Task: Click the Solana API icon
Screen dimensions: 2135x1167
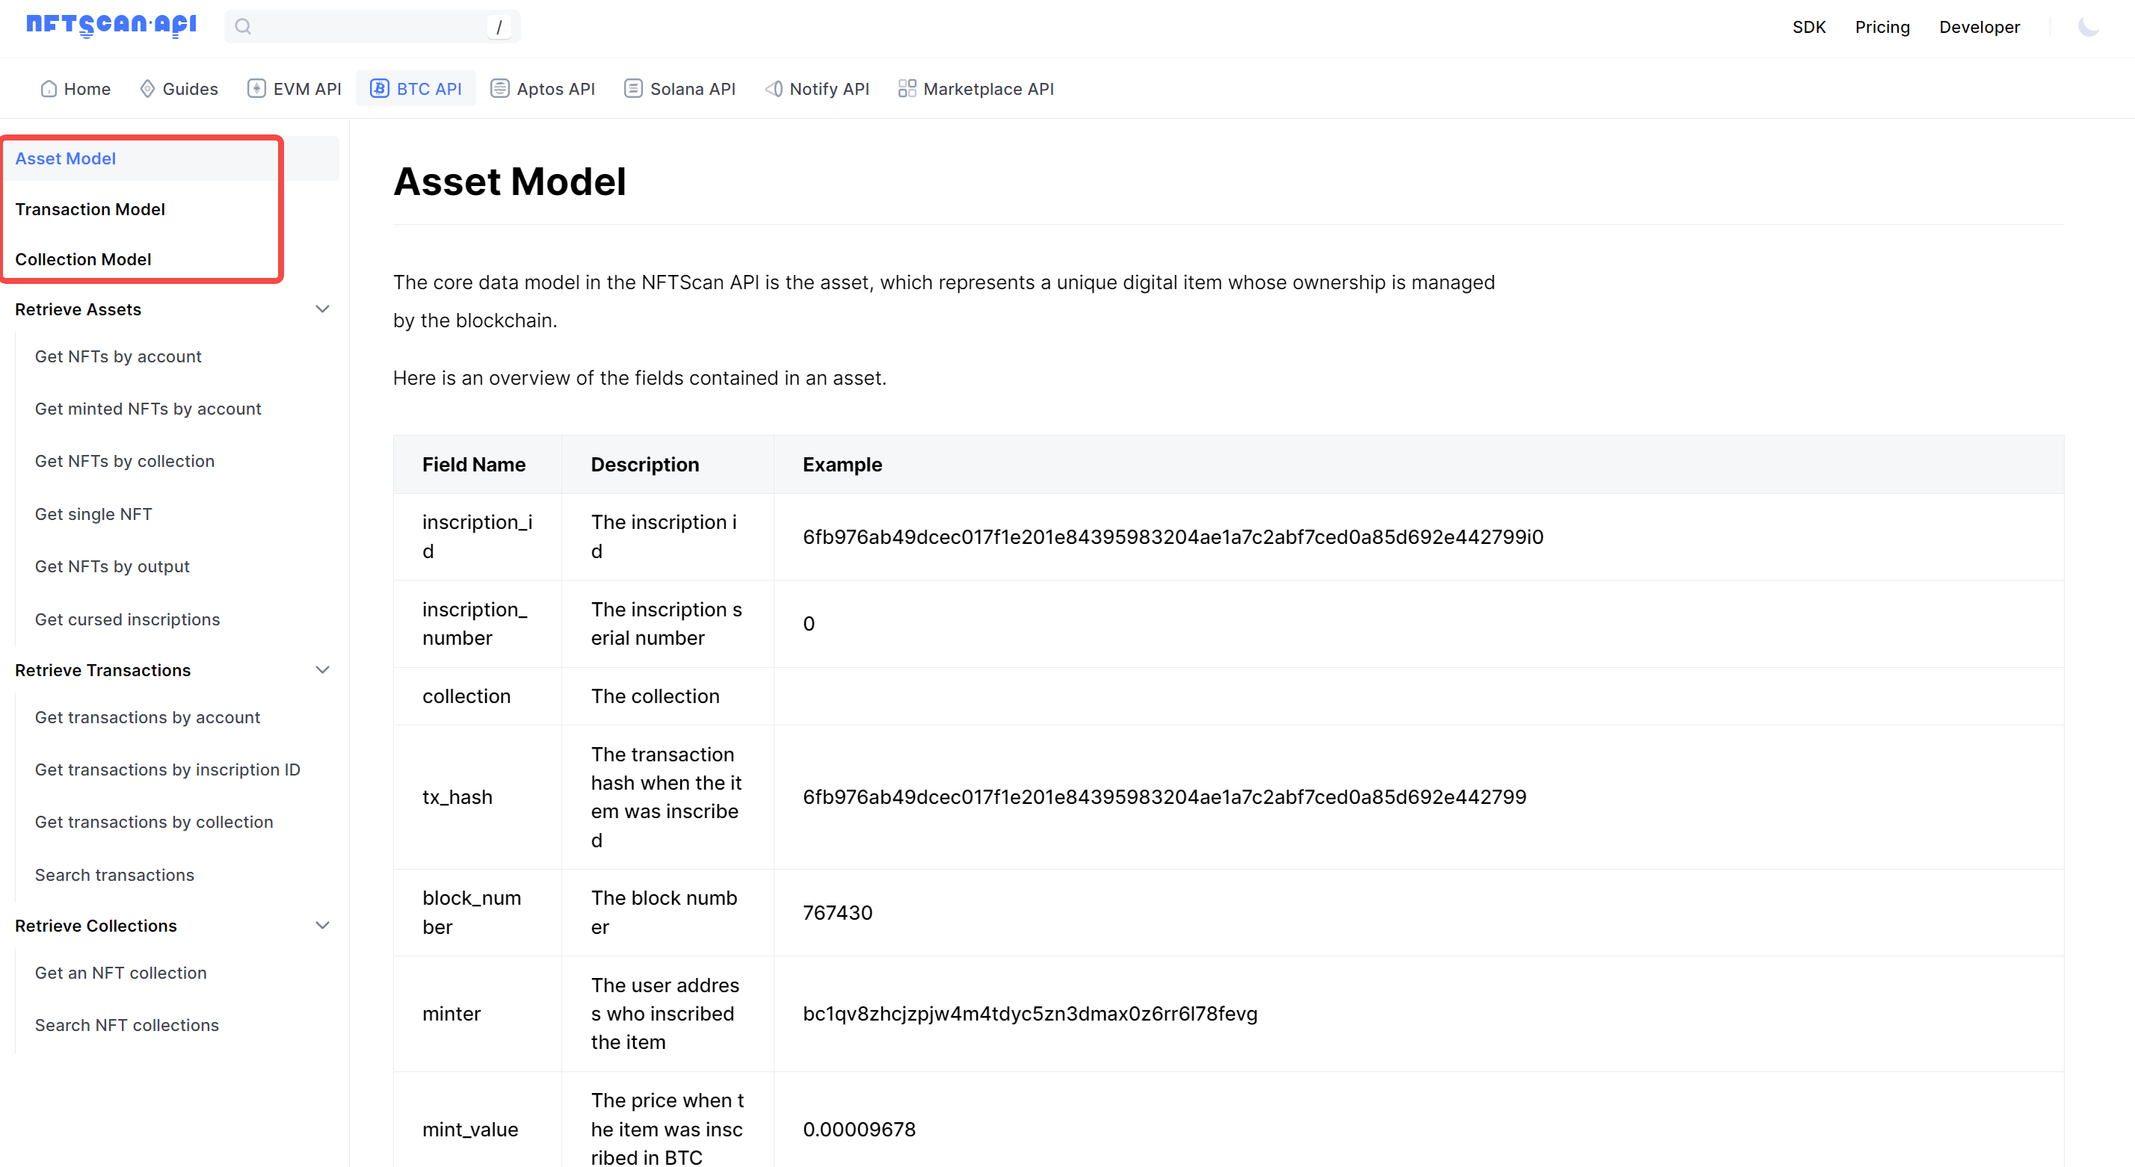Action: click(x=633, y=89)
